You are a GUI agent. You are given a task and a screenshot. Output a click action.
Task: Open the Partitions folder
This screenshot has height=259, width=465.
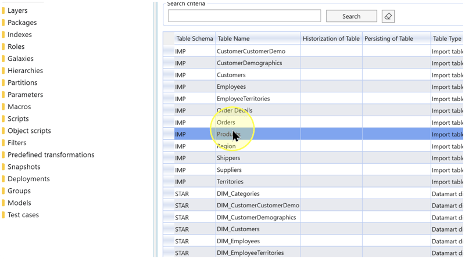(22, 82)
